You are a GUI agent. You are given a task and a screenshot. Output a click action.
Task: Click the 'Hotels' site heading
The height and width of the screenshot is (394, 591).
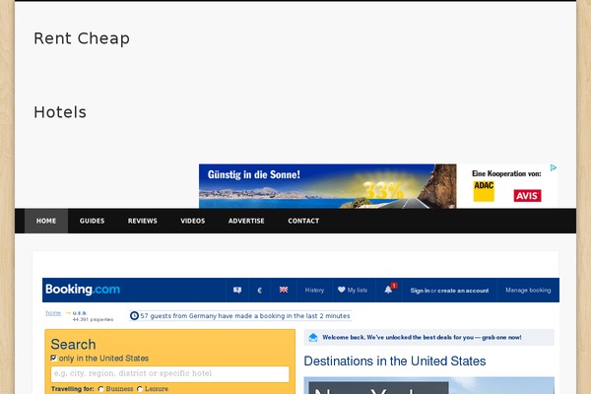click(60, 112)
